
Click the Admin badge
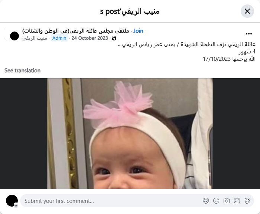[x=59, y=38]
